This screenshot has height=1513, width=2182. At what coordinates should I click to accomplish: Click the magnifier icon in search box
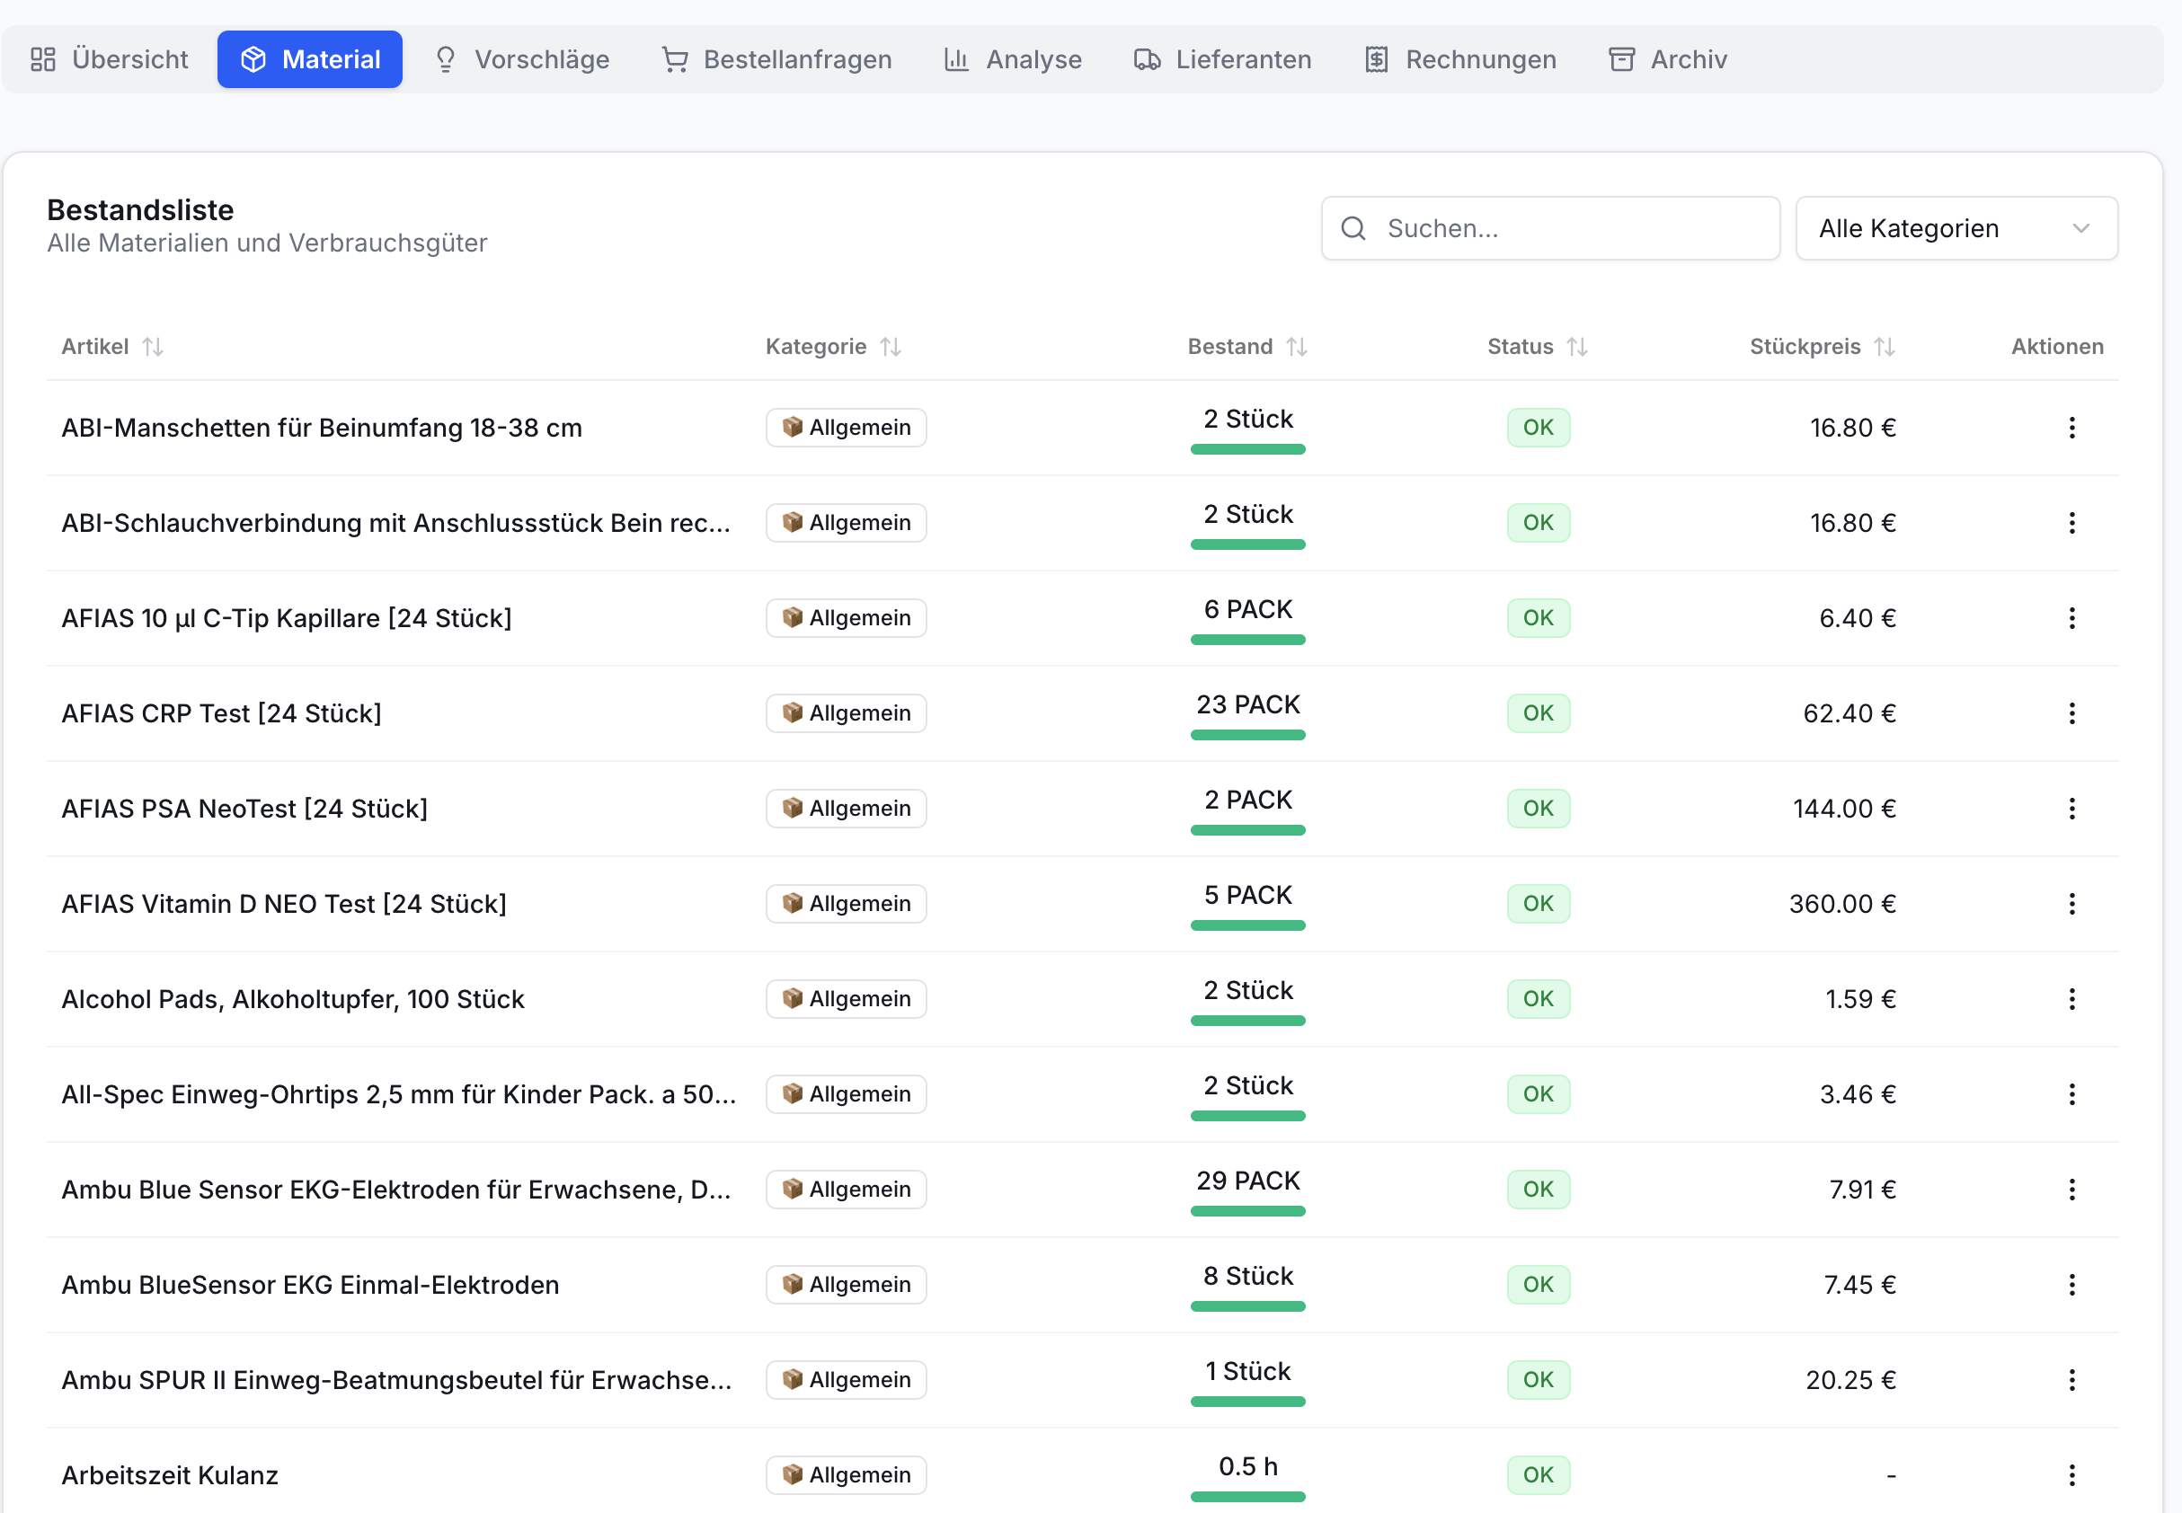coord(1353,228)
